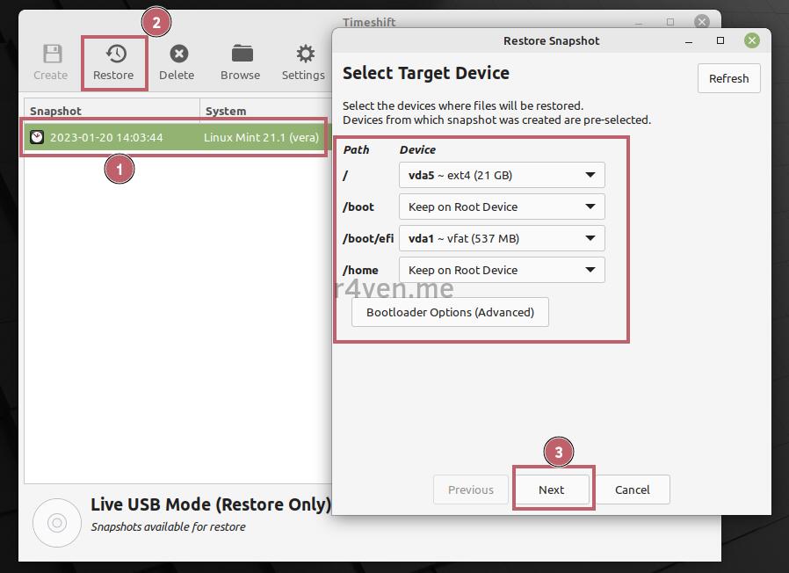Click the snapshot clock icon in list row
This screenshot has height=573, width=789.
pos(37,137)
